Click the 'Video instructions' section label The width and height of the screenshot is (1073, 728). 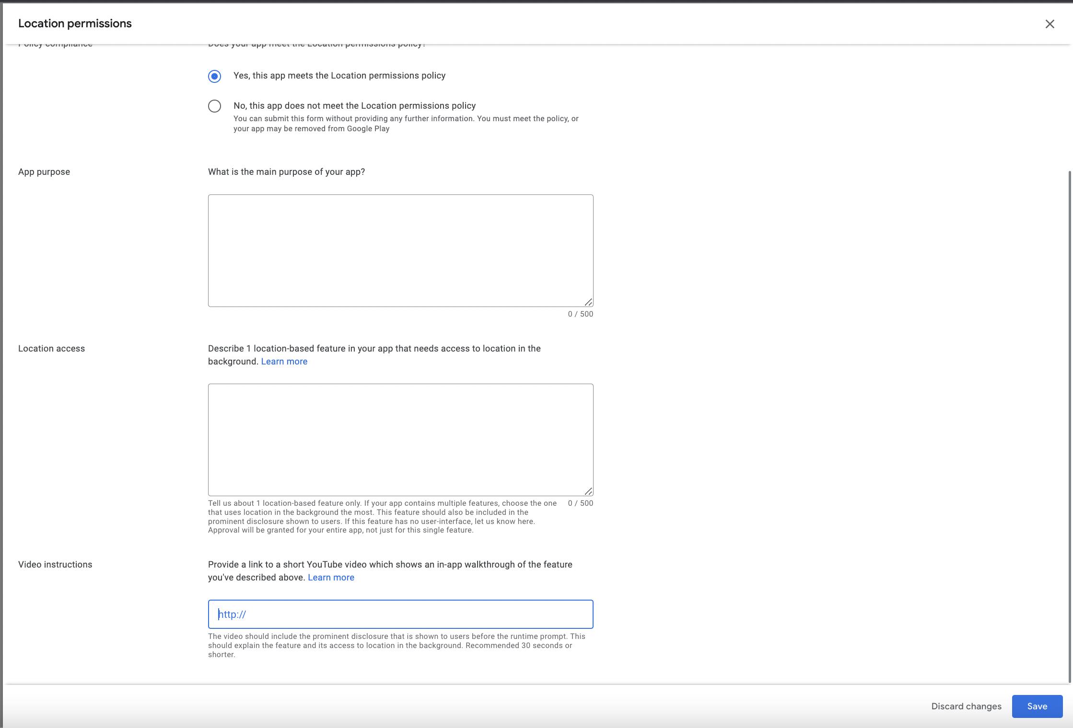(55, 565)
